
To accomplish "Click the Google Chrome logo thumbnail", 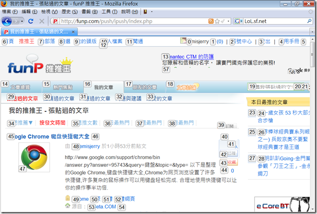I will coord(34,157).
